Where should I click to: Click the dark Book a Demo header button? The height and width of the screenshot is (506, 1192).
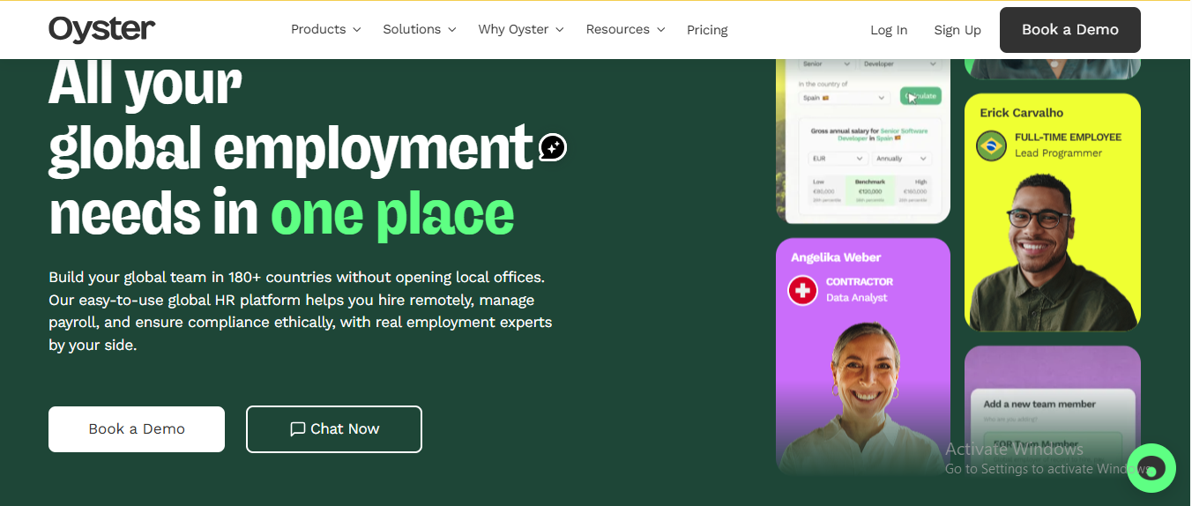tap(1070, 30)
